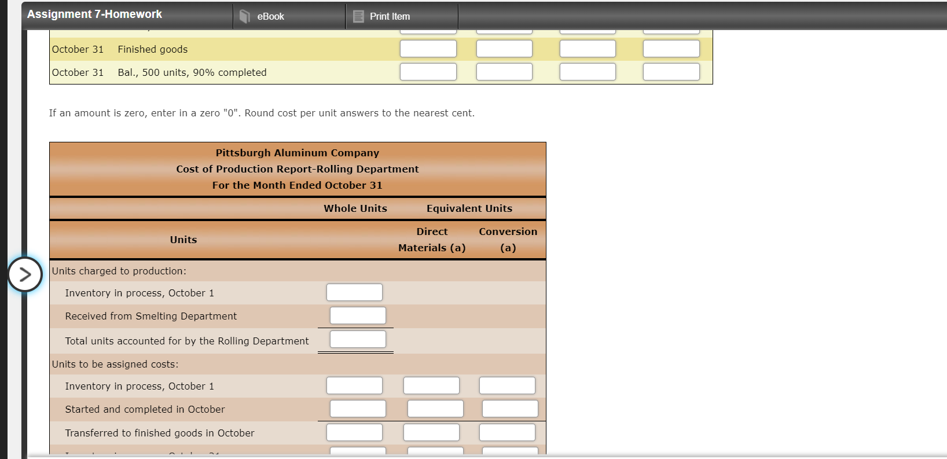This screenshot has width=947, height=459.
Task: Click the rounding instruction text
Action: pyautogui.click(x=262, y=113)
